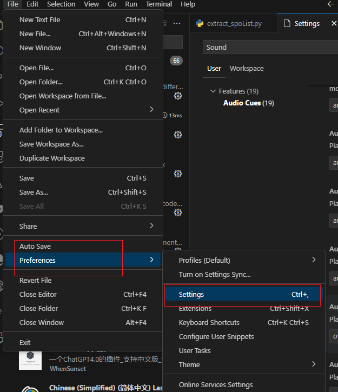The height and width of the screenshot is (392, 338).
Task: Select Open Workspace from File...
Action: (83, 96)
